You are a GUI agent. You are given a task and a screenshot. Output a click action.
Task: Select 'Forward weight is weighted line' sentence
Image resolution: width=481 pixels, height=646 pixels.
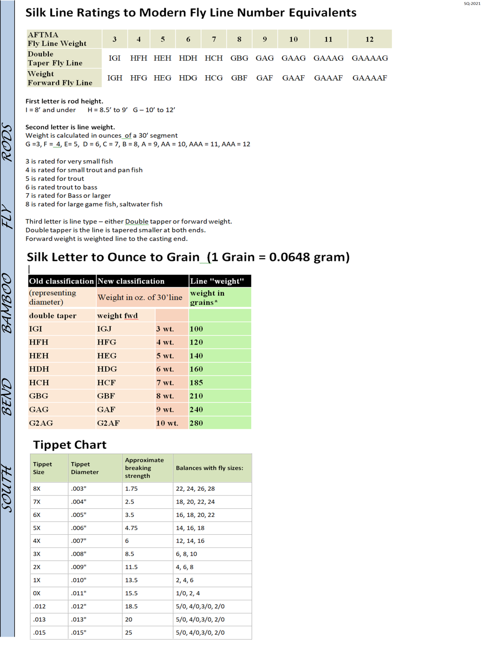[x=106, y=239]
